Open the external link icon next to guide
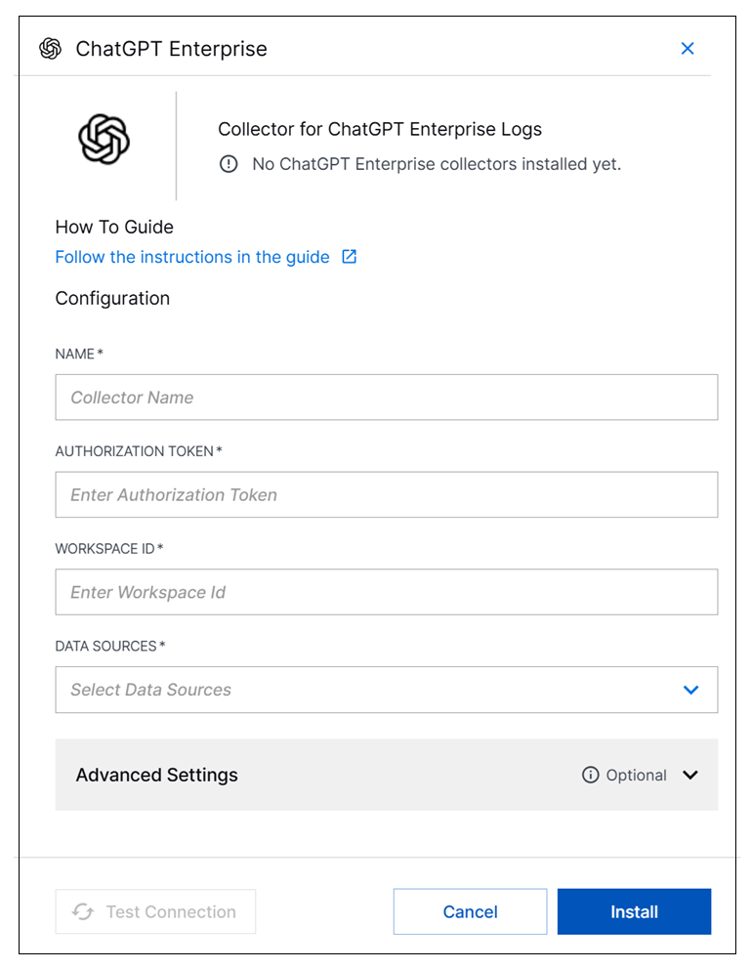The height and width of the screenshot is (969, 751). [x=349, y=257]
